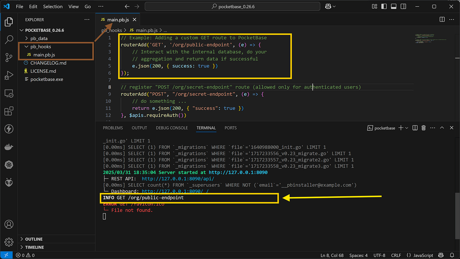Open the Search view
The width and height of the screenshot is (460, 259).
click(x=9, y=40)
